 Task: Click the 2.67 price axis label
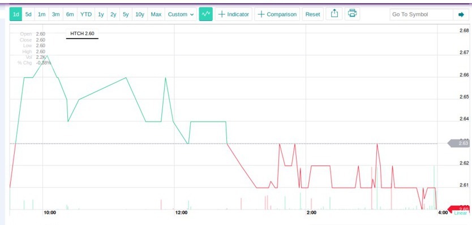point(464,53)
